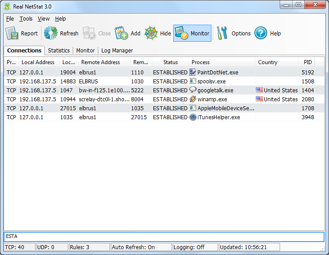Click the iTunesHelper.exe music note icon
329x255 pixels.
click(x=193, y=117)
